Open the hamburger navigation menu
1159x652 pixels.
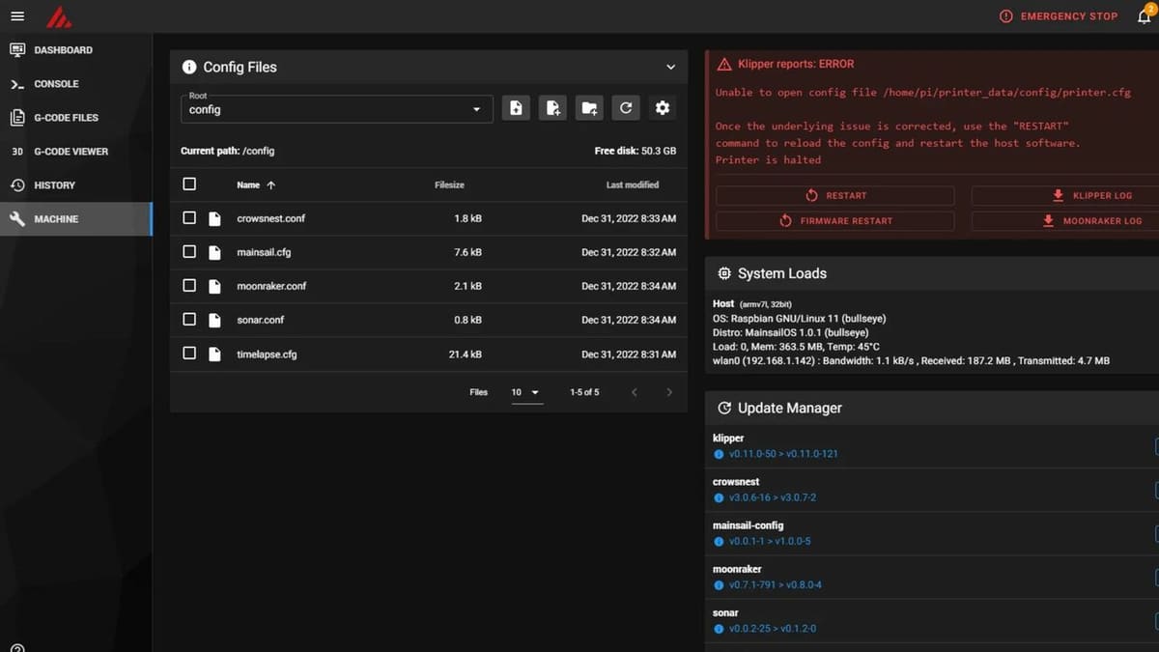(17, 16)
